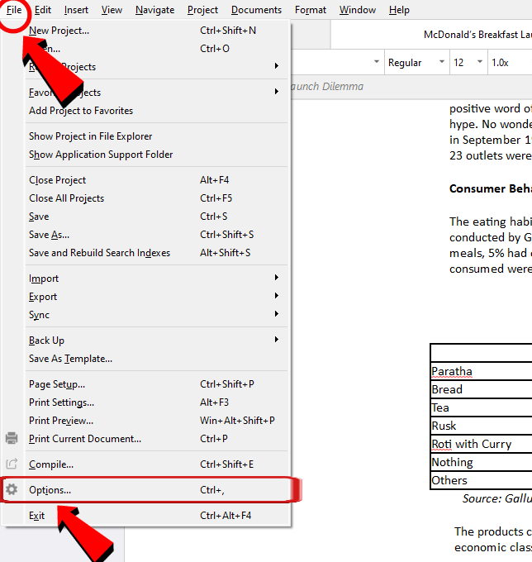The image size is (532, 562).
Task: Open Print Settings...
Action: pyautogui.click(x=157, y=402)
